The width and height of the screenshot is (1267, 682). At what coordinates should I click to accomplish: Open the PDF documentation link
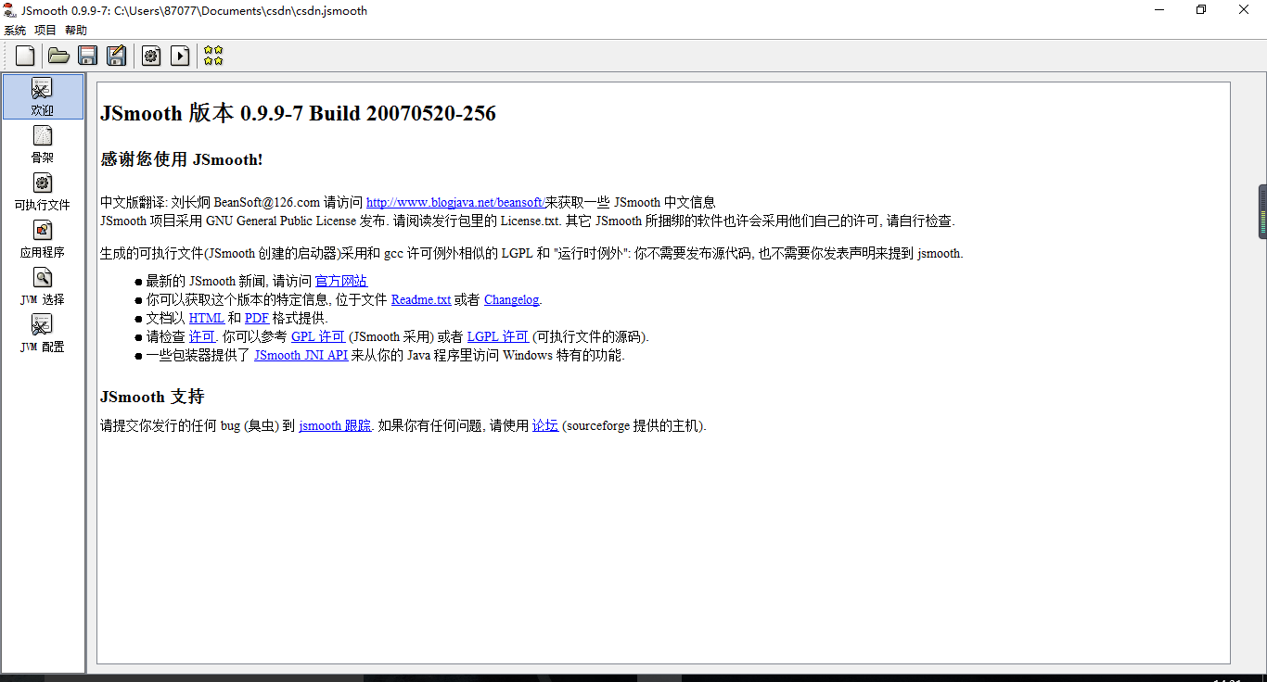pyautogui.click(x=257, y=318)
